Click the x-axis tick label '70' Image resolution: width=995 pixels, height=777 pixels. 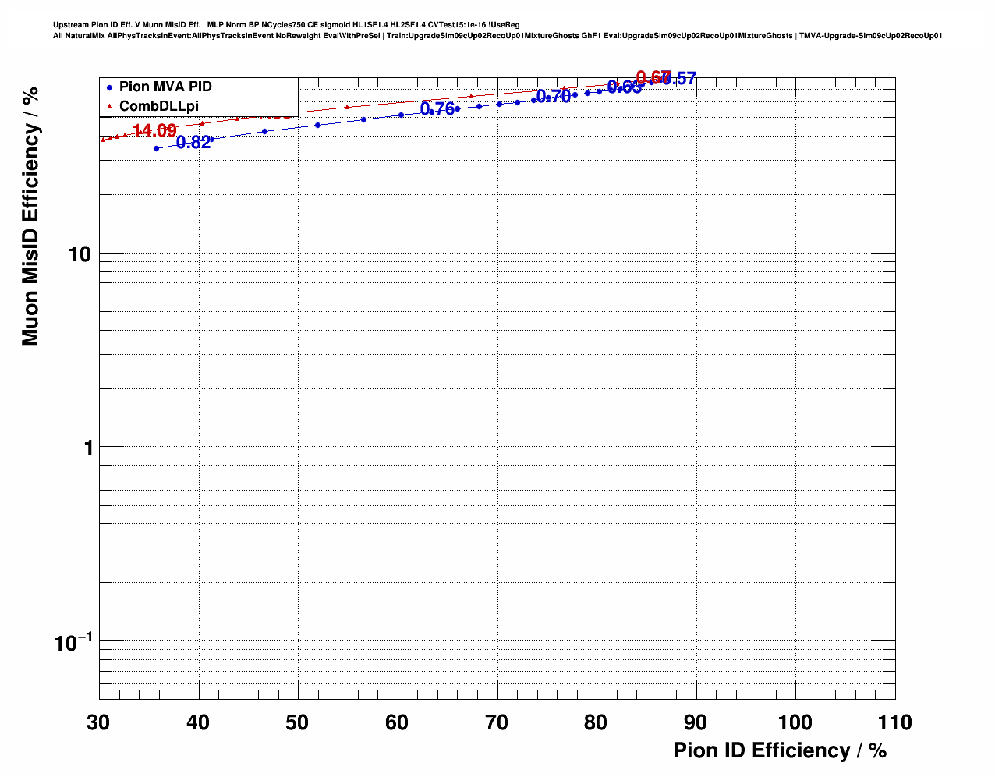click(497, 723)
